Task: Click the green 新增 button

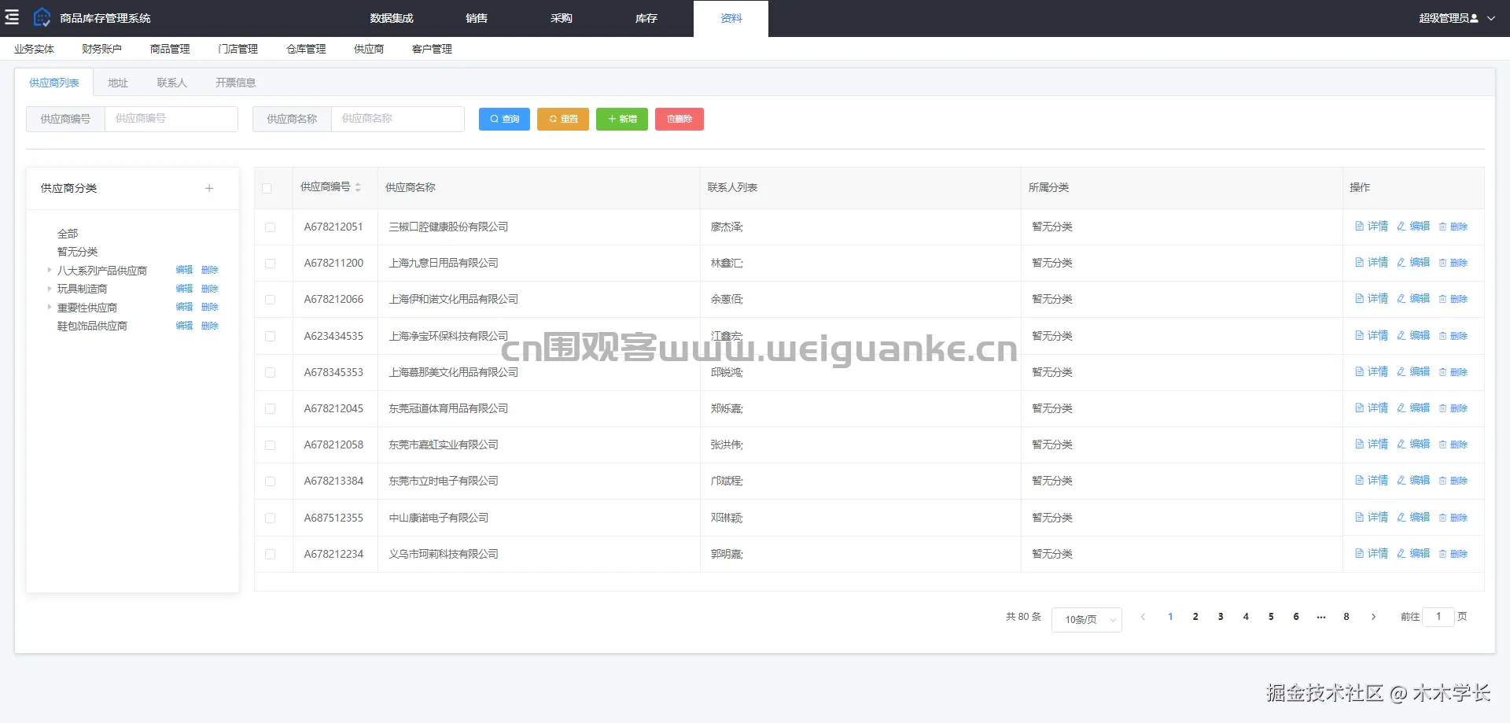Action: (x=622, y=119)
